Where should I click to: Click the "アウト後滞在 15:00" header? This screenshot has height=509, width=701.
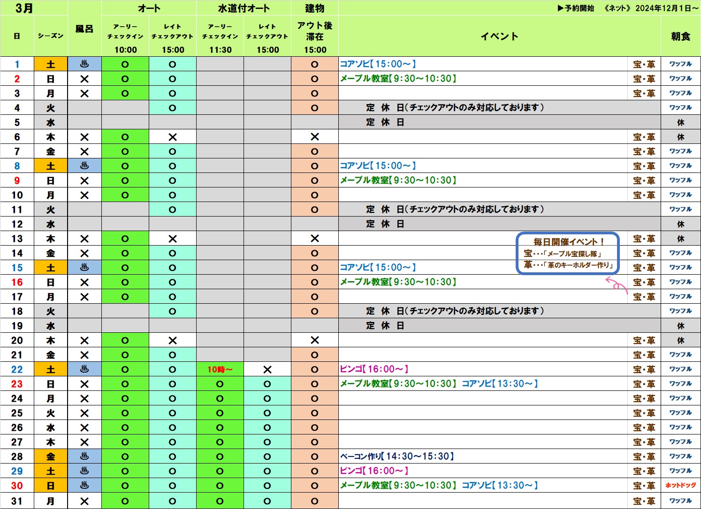click(315, 37)
